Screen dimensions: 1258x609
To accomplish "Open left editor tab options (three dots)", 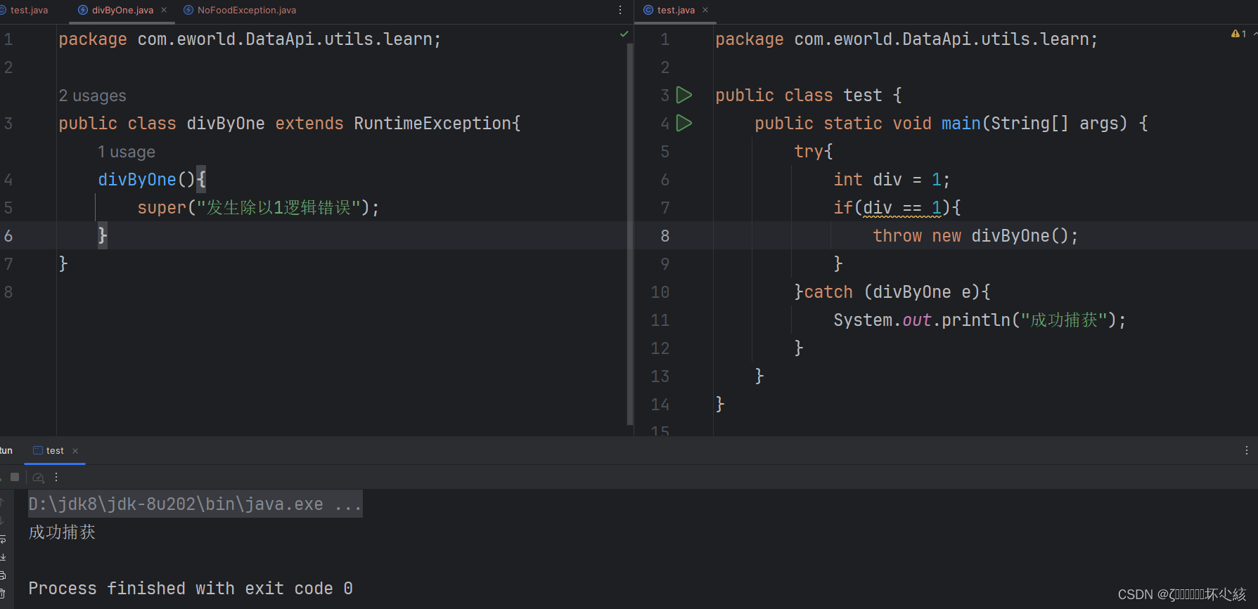I will 620,10.
